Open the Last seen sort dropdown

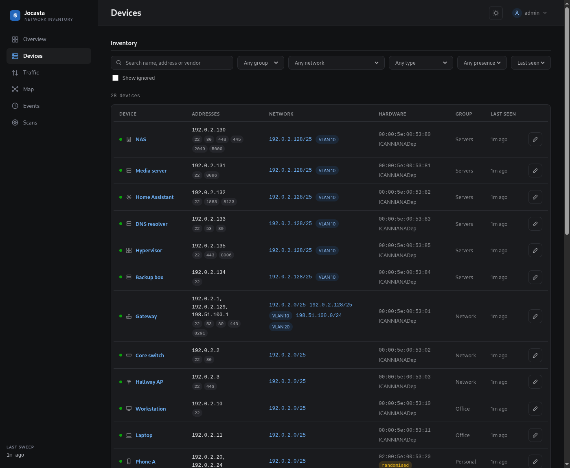[531, 63]
